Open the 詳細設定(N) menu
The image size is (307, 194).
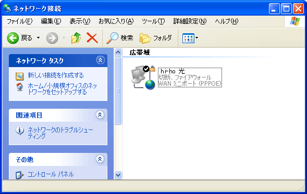click(x=190, y=21)
